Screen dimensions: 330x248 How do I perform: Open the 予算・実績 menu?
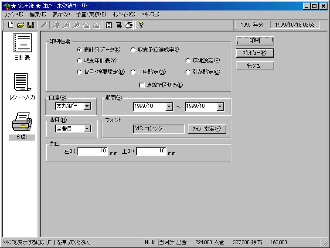91,14
